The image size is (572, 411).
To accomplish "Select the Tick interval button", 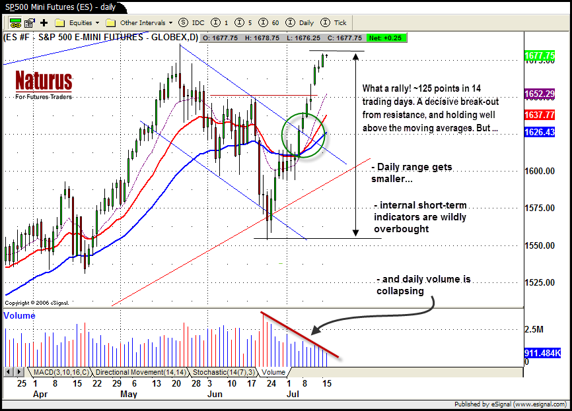I will coord(334,22).
